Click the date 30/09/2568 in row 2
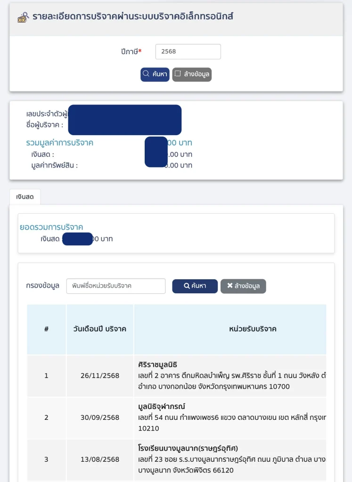352x482 pixels. (100, 418)
